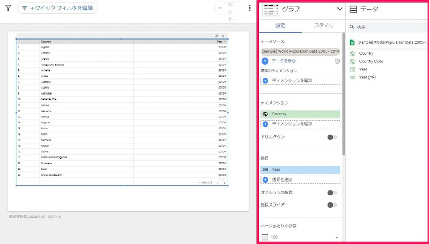Click the funnel filter icon
The height and width of the screenshot is (244, 430).
click(8, 8)
